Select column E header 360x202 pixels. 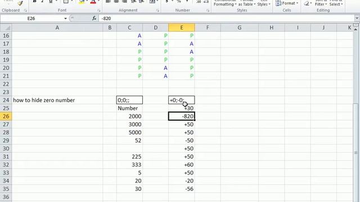(x=181, y=27)
